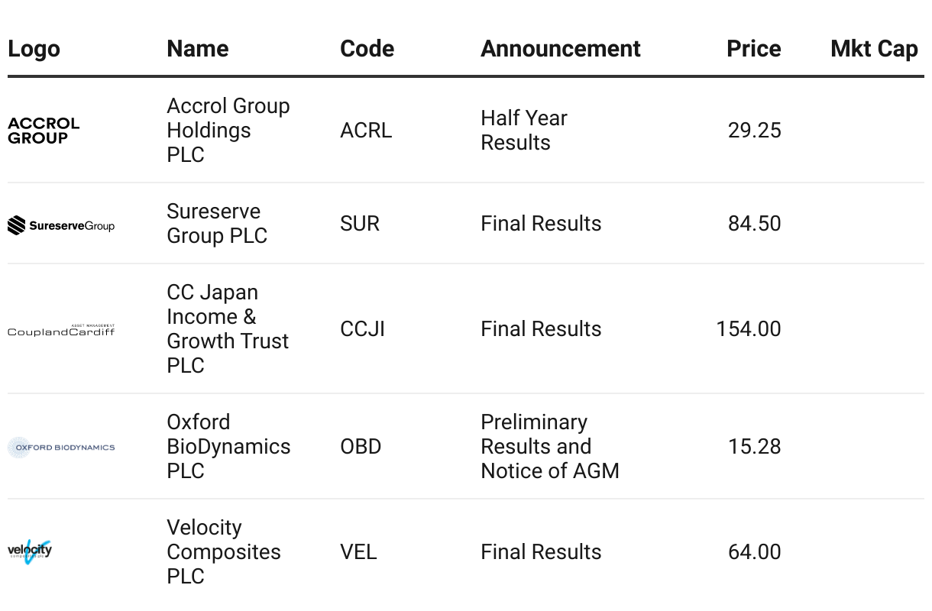Image resolution: width=932 pixels, height=611 pixels.
Task: Open Oxford BioDynamics PLC name
Action: 228,446
